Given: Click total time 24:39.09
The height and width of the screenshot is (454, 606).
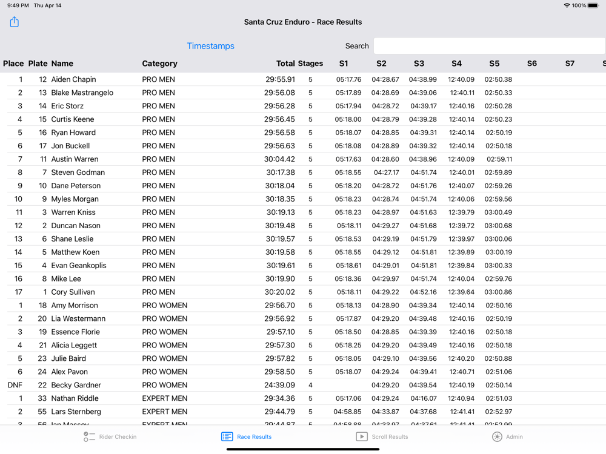Looking at the screenshot, I should [280, 385].
